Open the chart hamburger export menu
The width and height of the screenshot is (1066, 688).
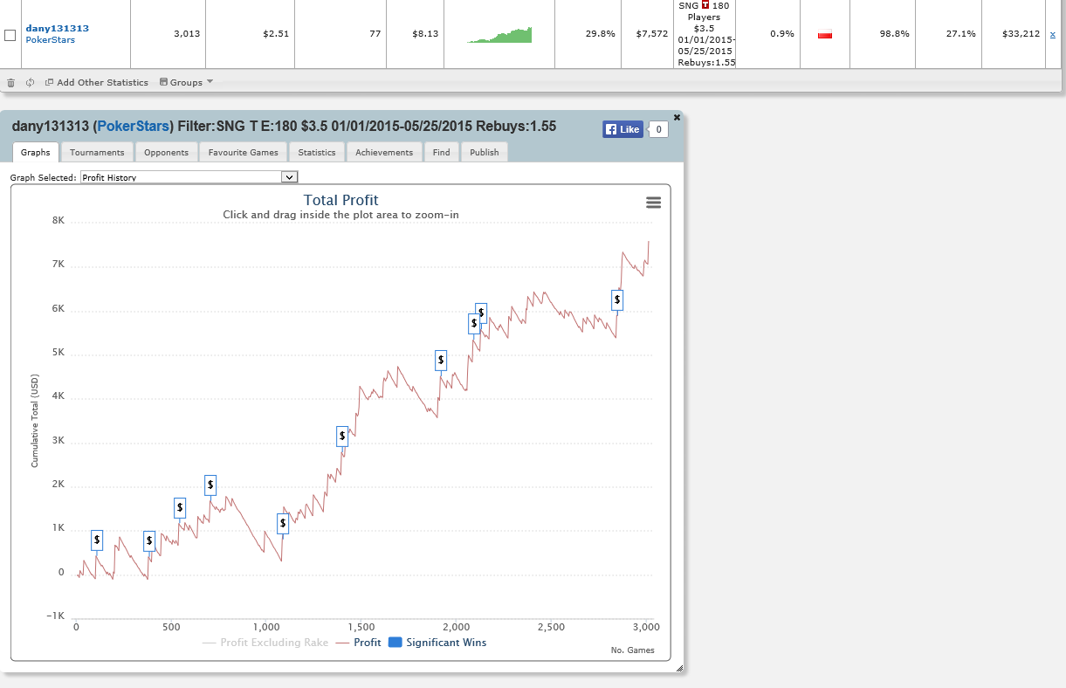[x=653, y=203]
